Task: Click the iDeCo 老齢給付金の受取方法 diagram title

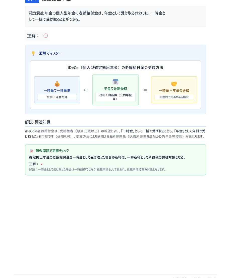Action: [x=115, y=67]
